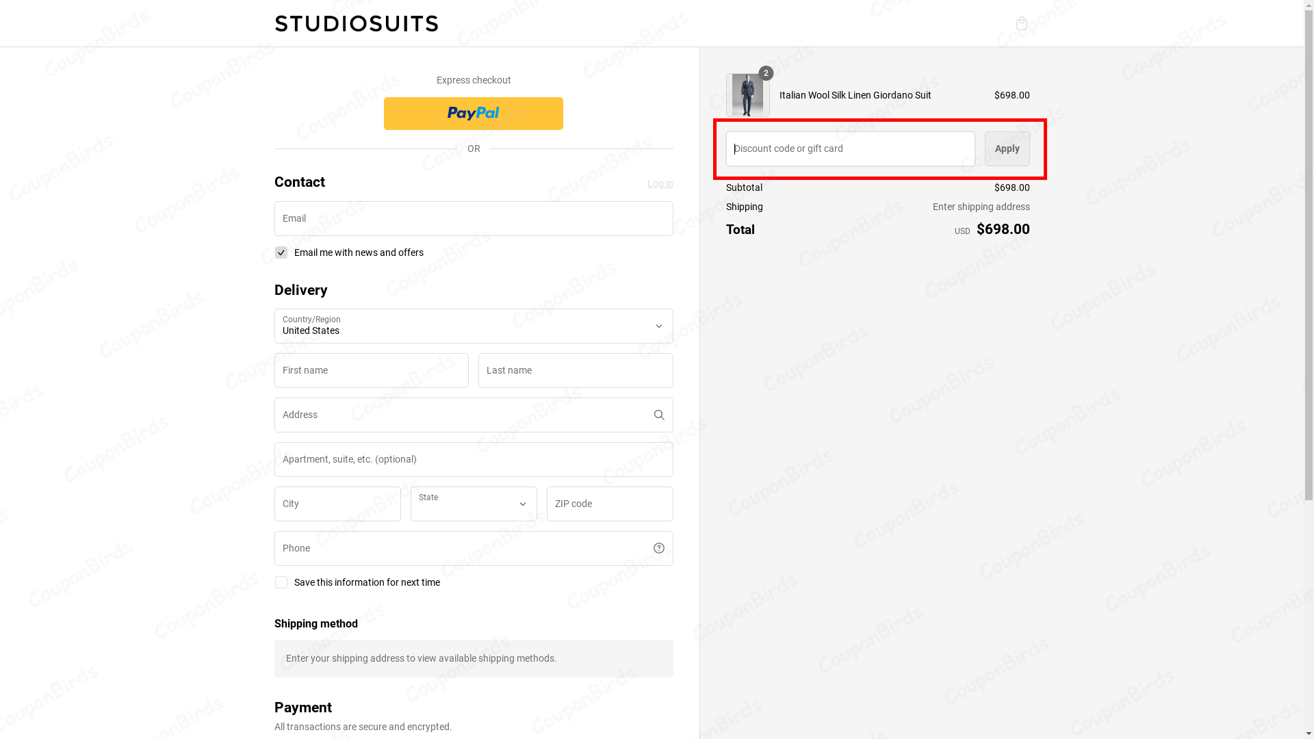The height and width of the screenshot is (739, 1314).
Task: Click the search icon in the Address field
Action: click(x=658, y=415)
